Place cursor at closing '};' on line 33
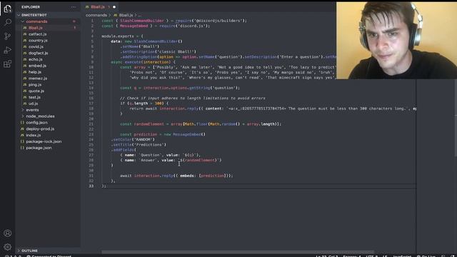 coord(104,186)
